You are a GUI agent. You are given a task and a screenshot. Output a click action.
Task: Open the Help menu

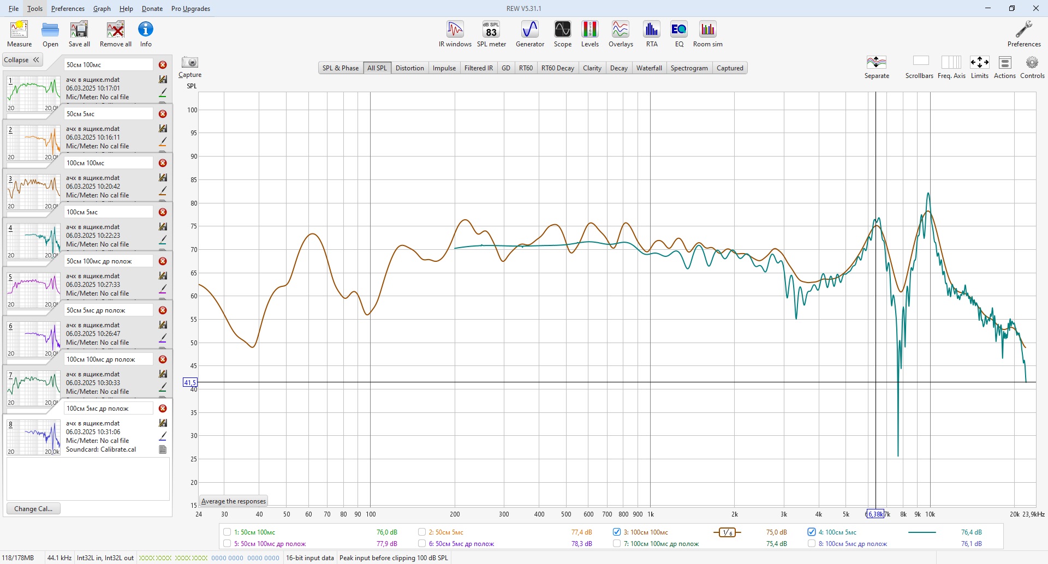click(x=126, y=9)
